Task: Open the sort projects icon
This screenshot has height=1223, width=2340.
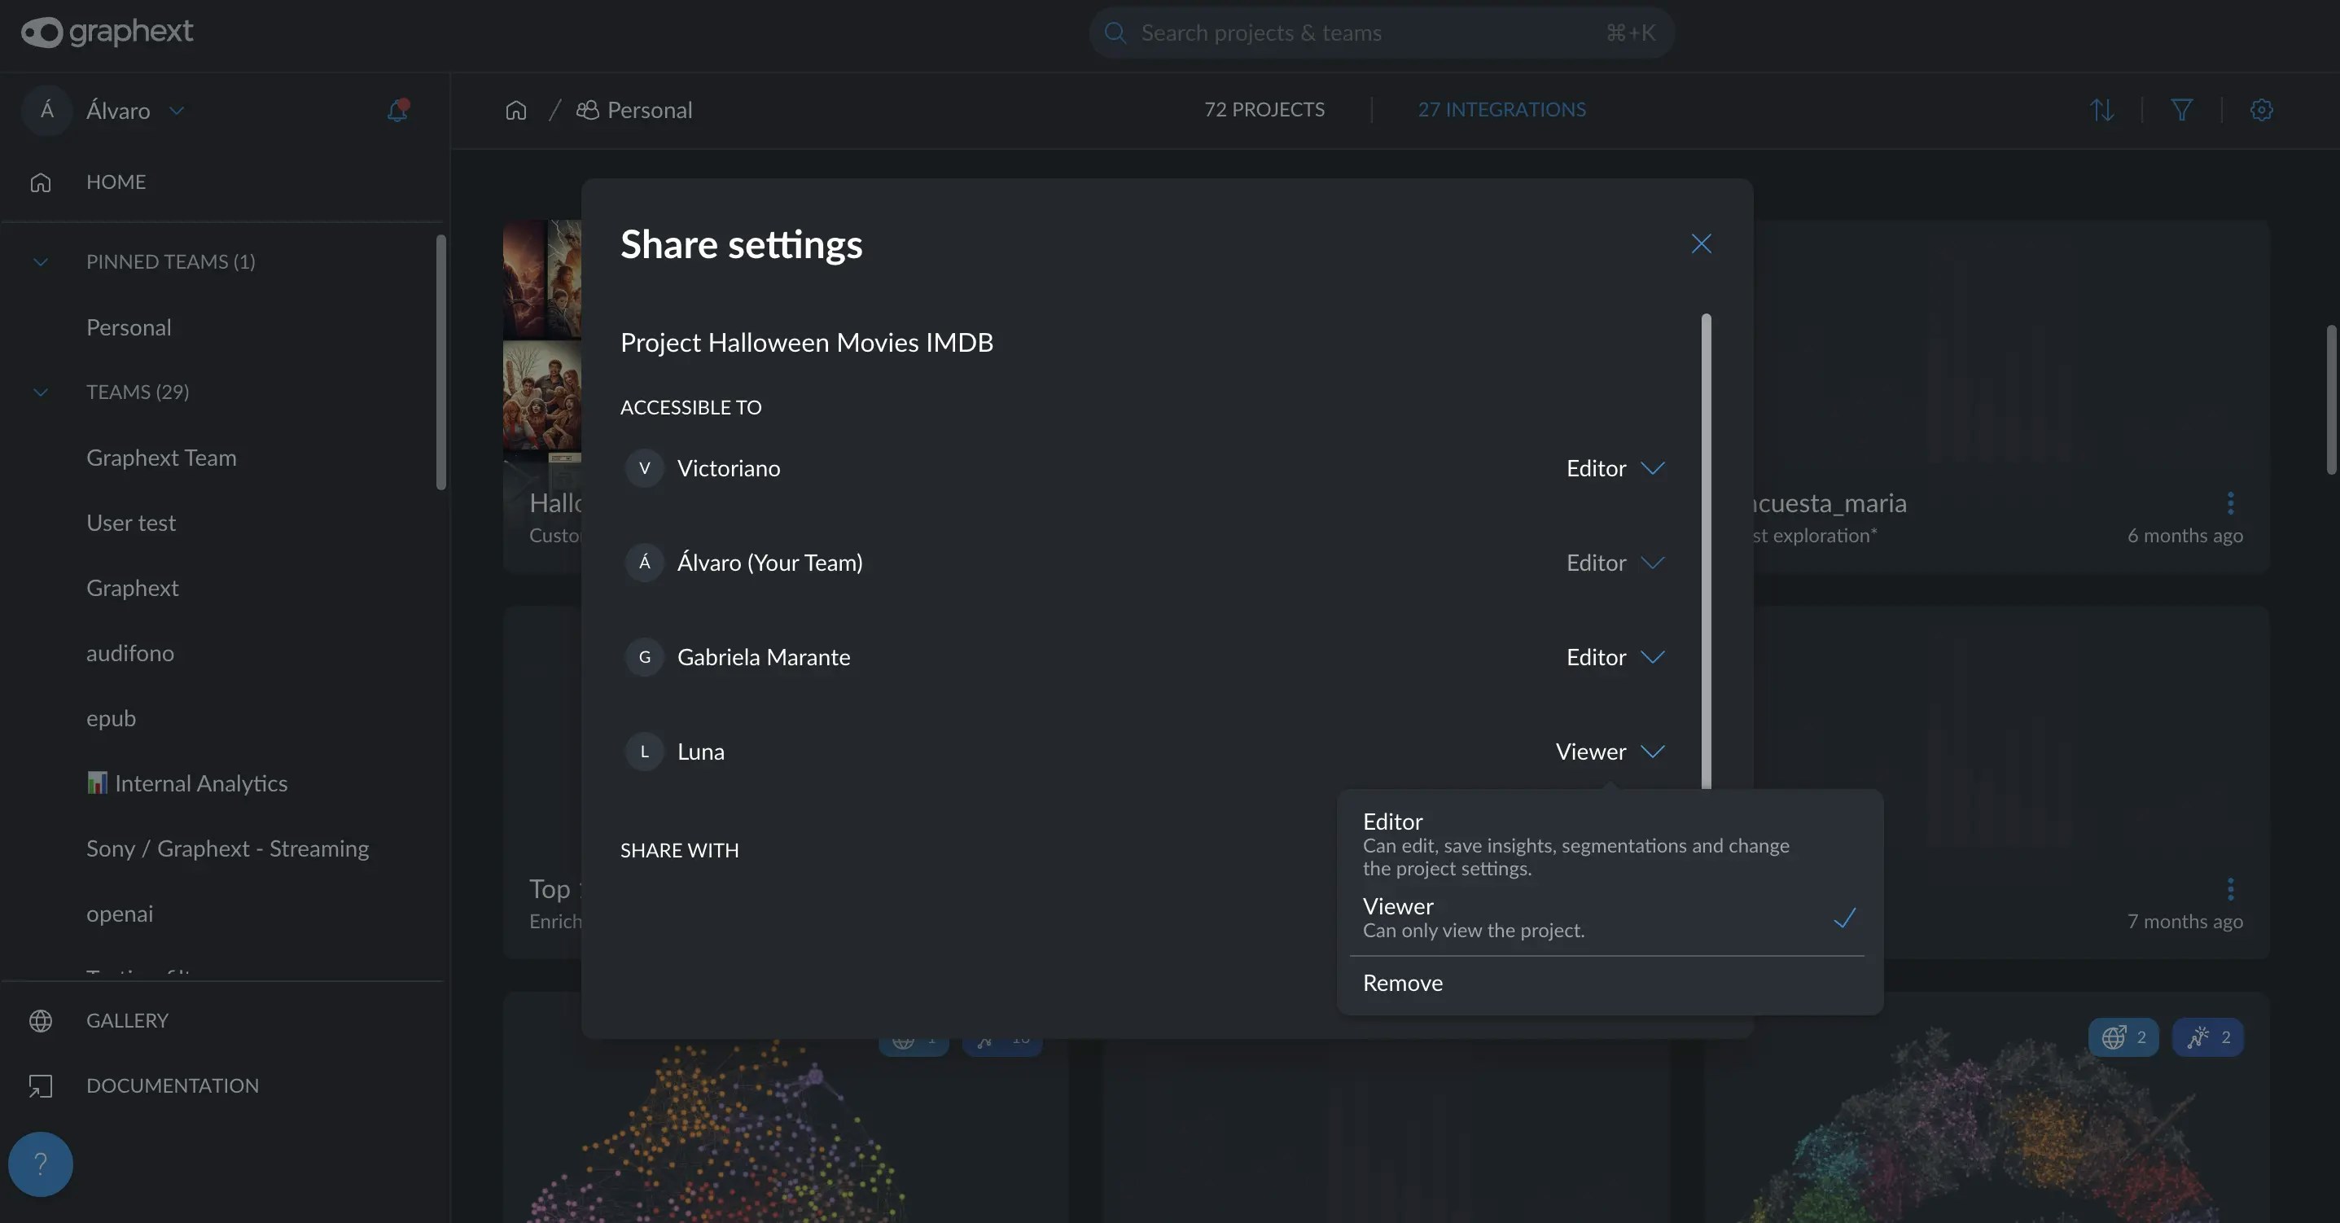Action: 2102,110
